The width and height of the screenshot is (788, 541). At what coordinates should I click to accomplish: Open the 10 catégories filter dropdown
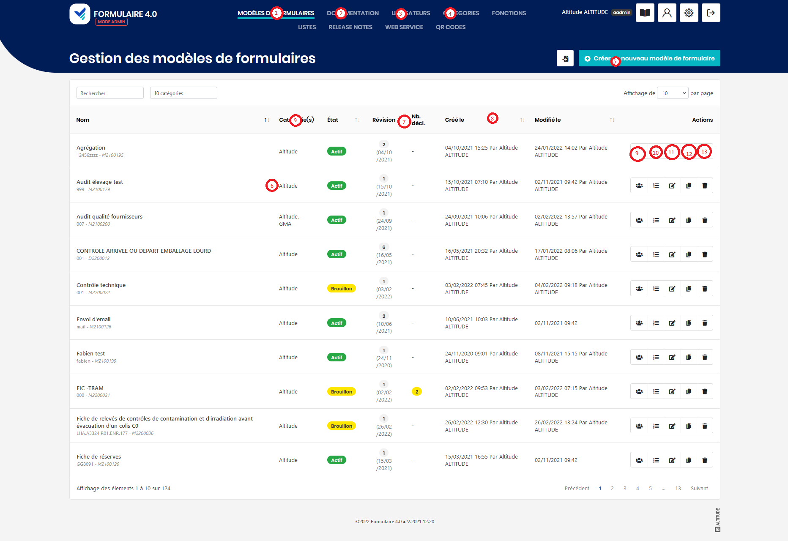(183, 93)
